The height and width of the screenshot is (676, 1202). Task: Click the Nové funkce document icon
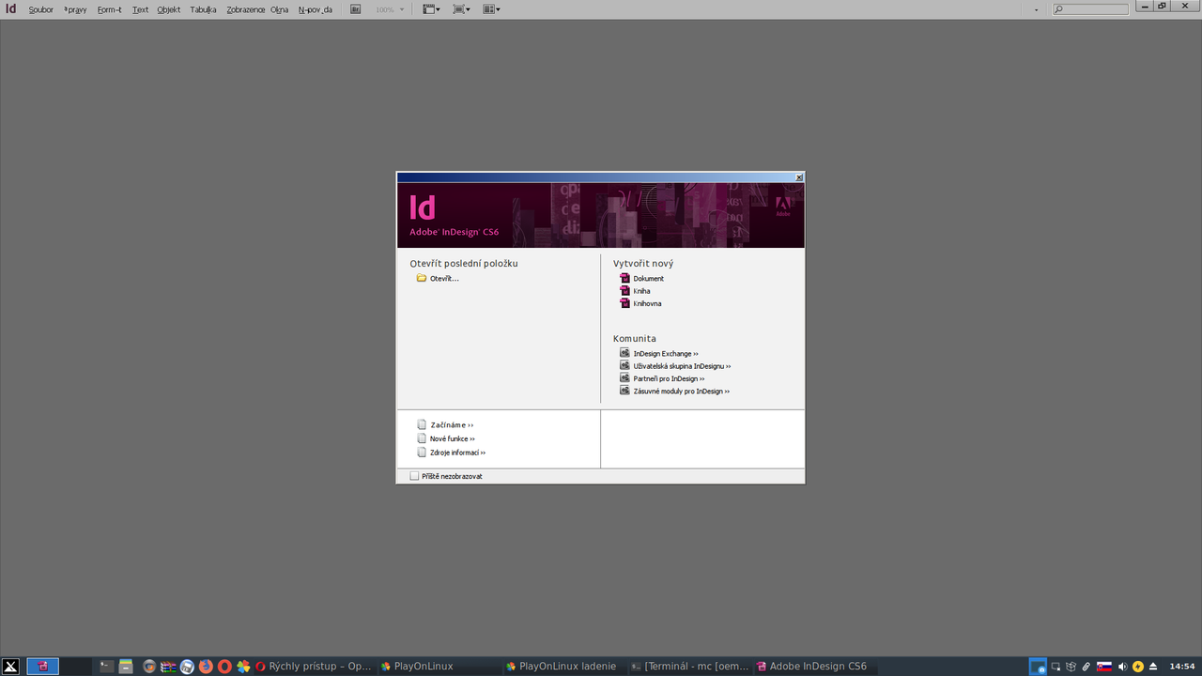click(x=422, y=438)
